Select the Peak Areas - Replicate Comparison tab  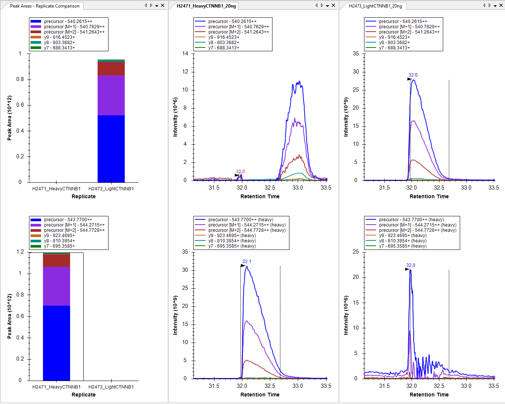(44, 6)
